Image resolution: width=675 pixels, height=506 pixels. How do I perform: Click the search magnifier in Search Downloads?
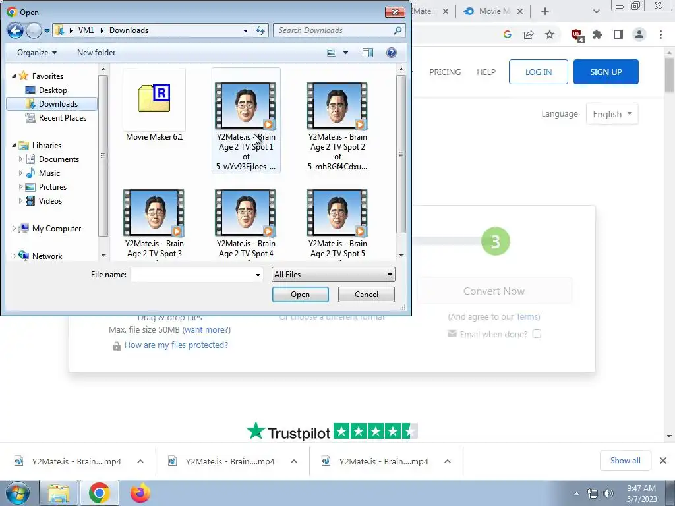tap(397, 30)
